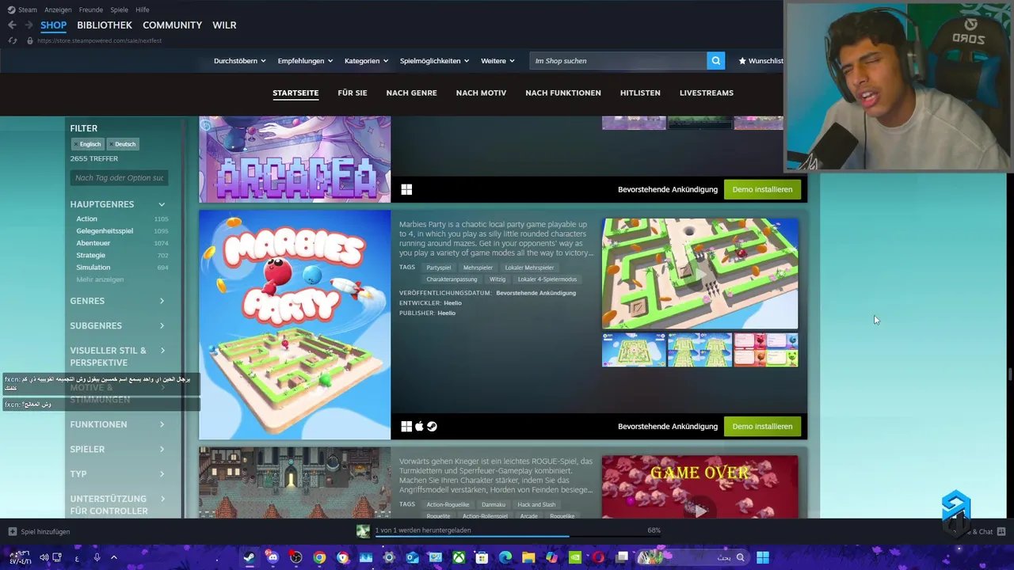Play the Game Over video preview
Screen dimensions: 1014x570
[700, 511]
